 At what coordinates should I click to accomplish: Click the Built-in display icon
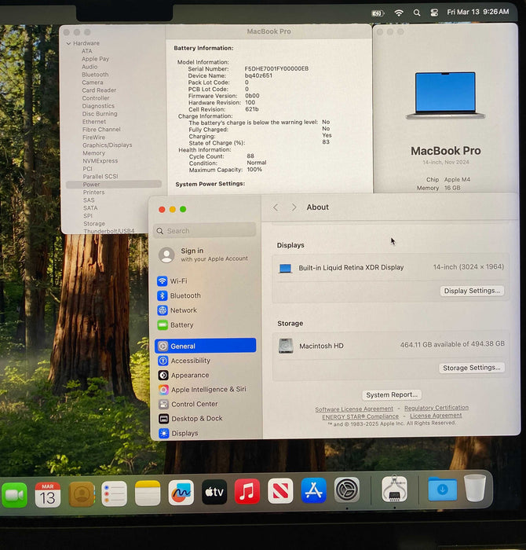[x=285, y=269]
